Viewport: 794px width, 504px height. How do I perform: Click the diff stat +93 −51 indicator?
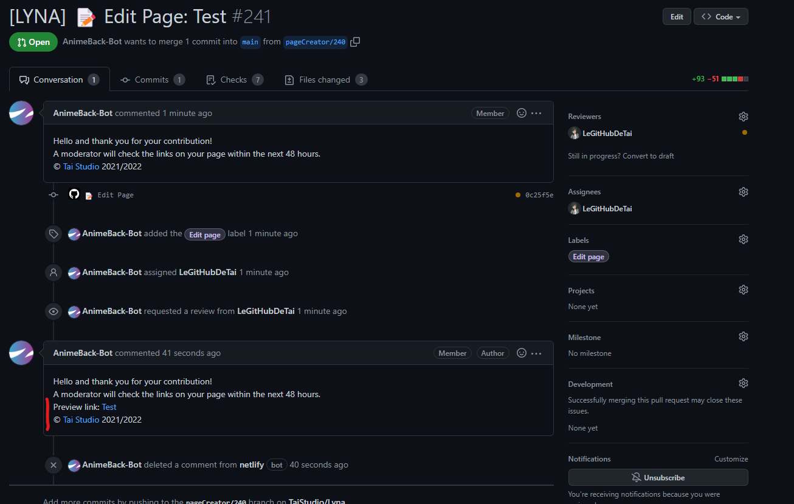pyautogui.click(x=720, y=79)
